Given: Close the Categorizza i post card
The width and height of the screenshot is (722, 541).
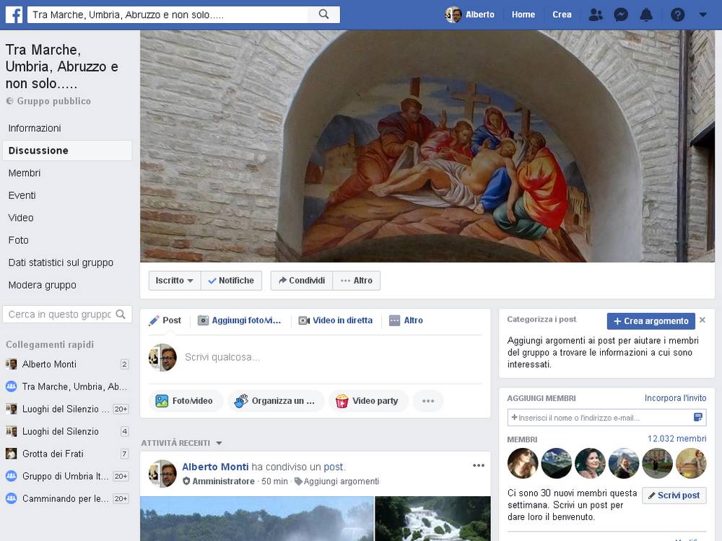Looking at the screenshot, I should (x=703, y=320).
